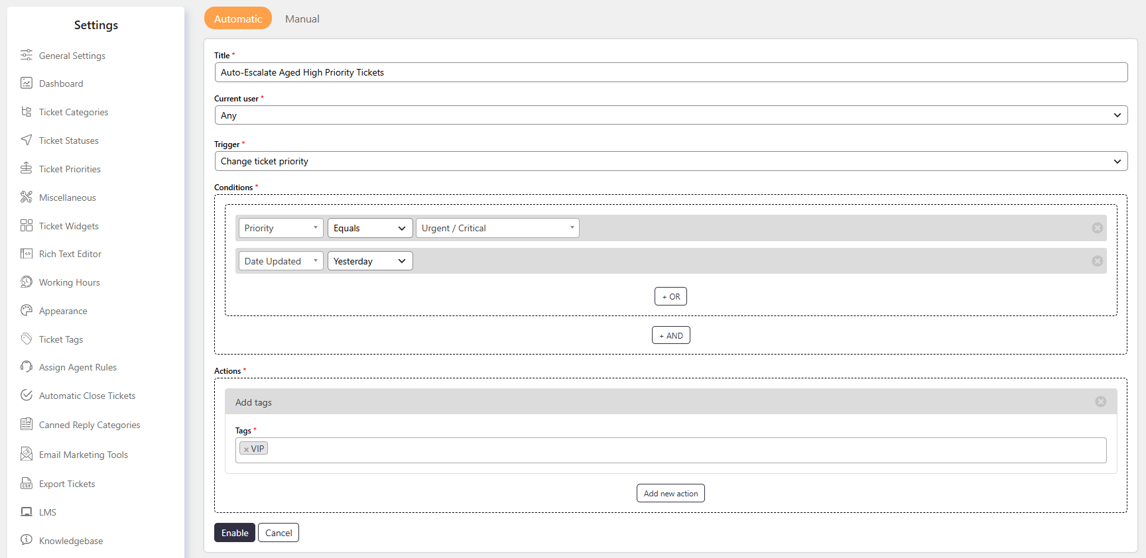The width and height of the screenshot is (1146, 558).
Task: Open Ticket Statuses settings
Action: pos(69,140)
